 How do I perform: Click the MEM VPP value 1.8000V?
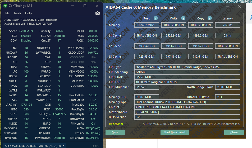(93, 81)
